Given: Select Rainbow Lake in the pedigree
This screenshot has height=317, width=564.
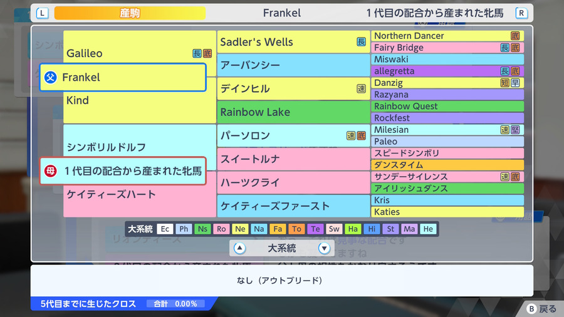Looking at the screenshot, I should pos(293,112).
